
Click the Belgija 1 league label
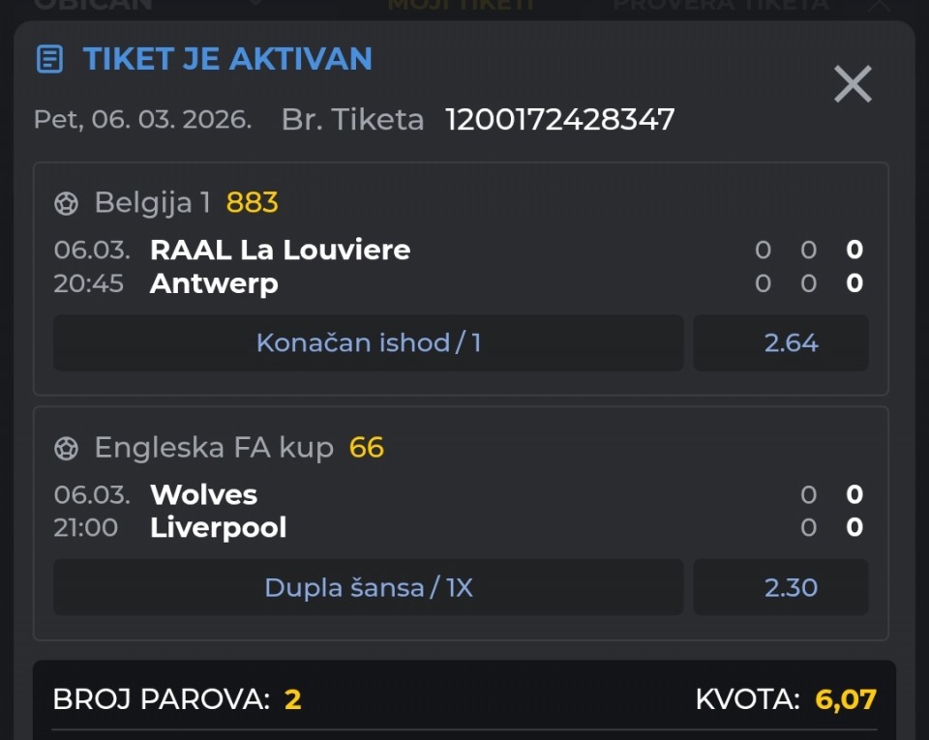click(152, 203)
